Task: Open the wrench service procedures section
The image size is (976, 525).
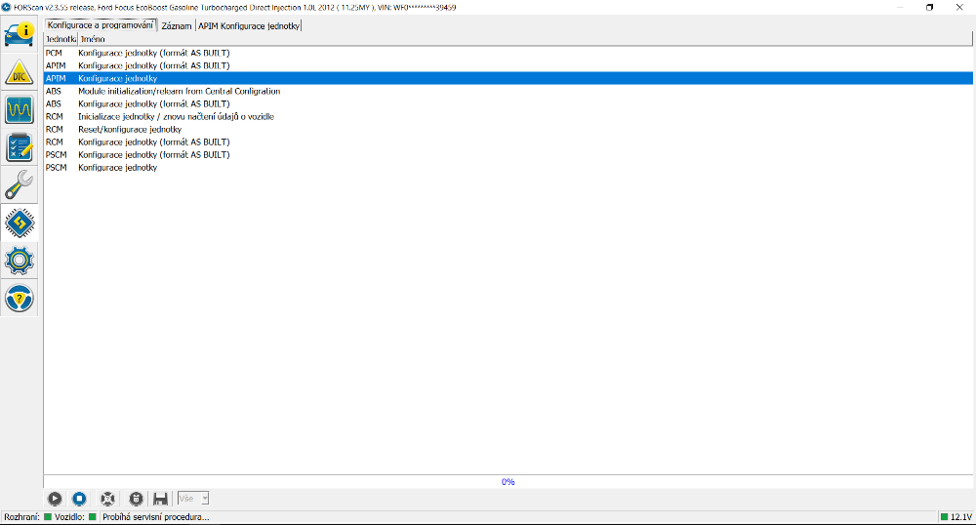Action: point(20,183)
